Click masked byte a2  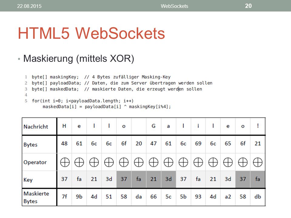click(228, 197)
